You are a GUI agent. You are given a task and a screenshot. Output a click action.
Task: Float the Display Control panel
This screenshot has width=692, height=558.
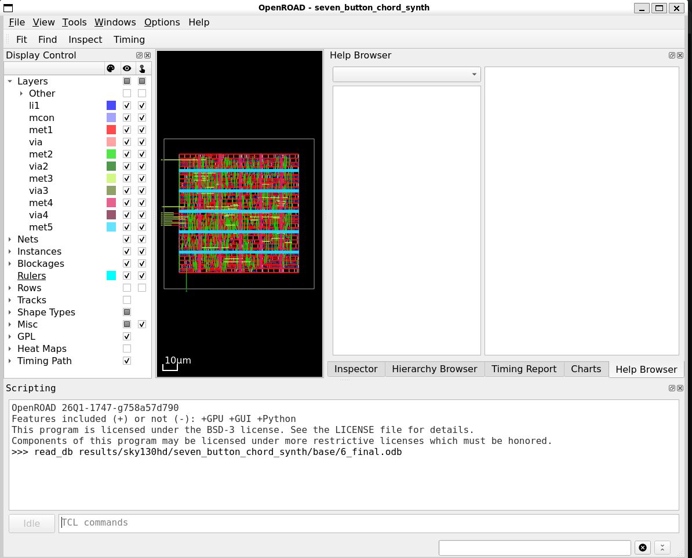[139, 56]
